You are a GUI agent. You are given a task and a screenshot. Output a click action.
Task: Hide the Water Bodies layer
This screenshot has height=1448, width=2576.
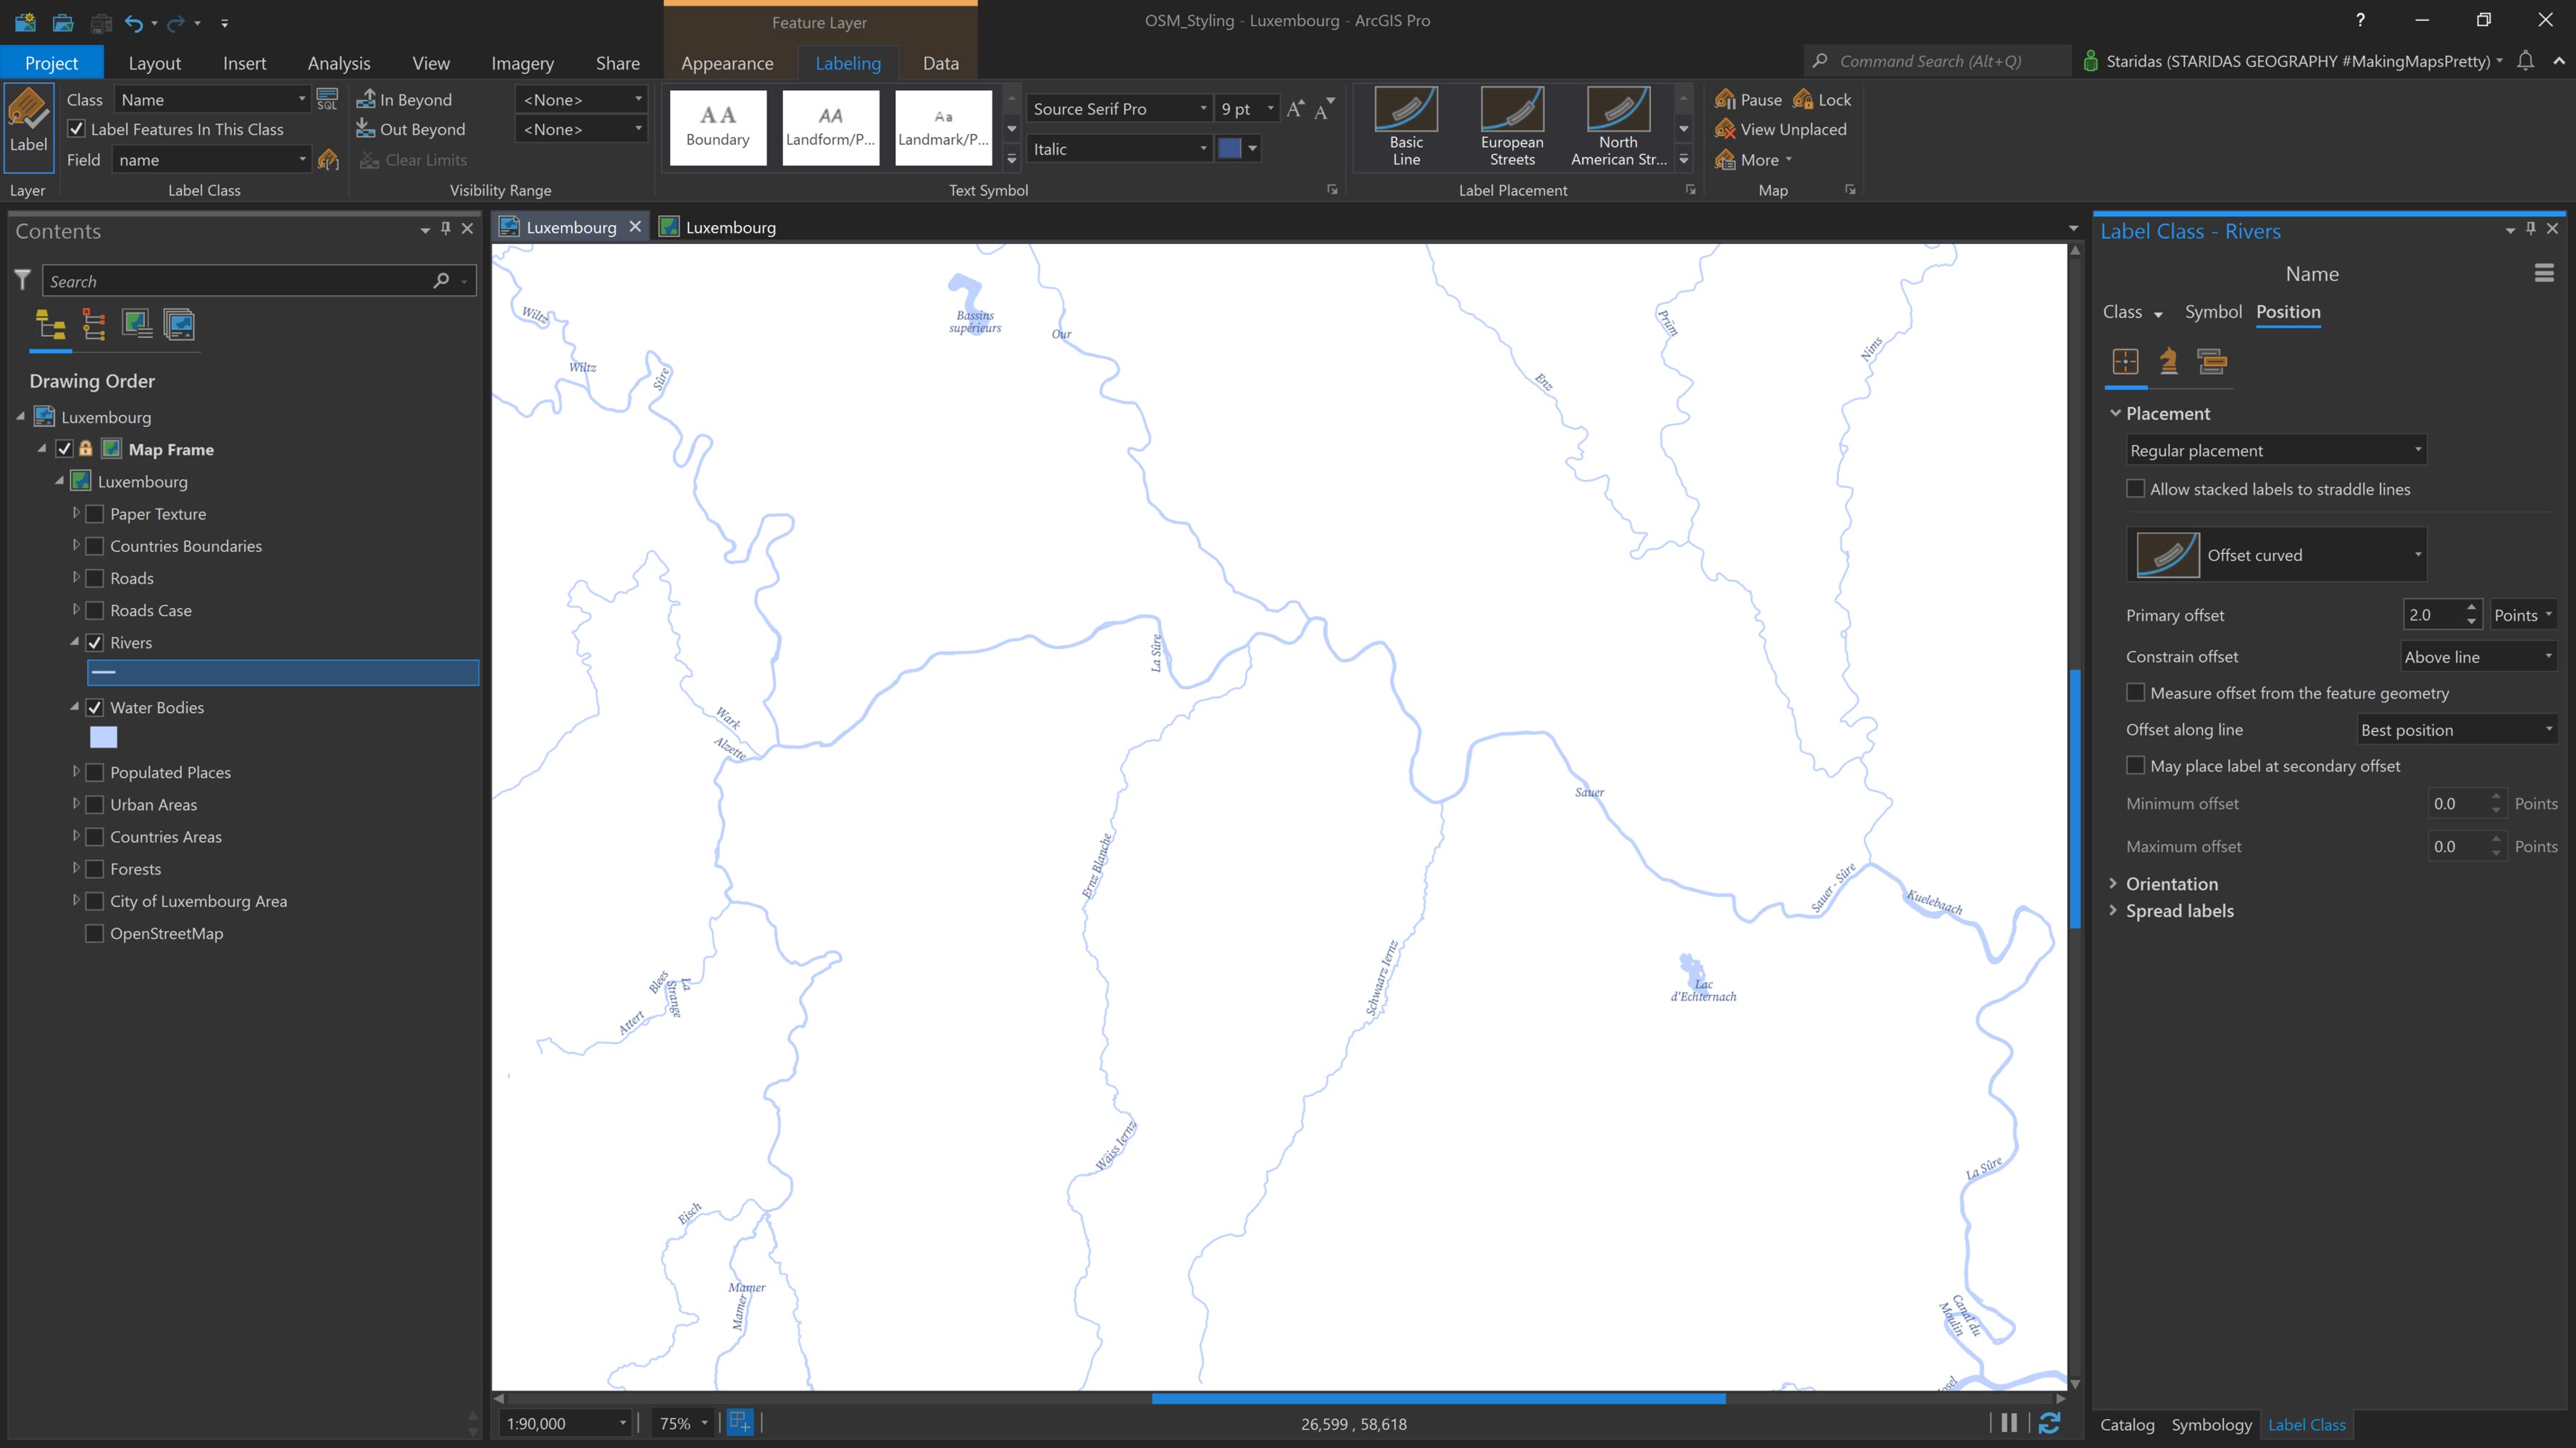pyautogui.click(x=95, y=707)
